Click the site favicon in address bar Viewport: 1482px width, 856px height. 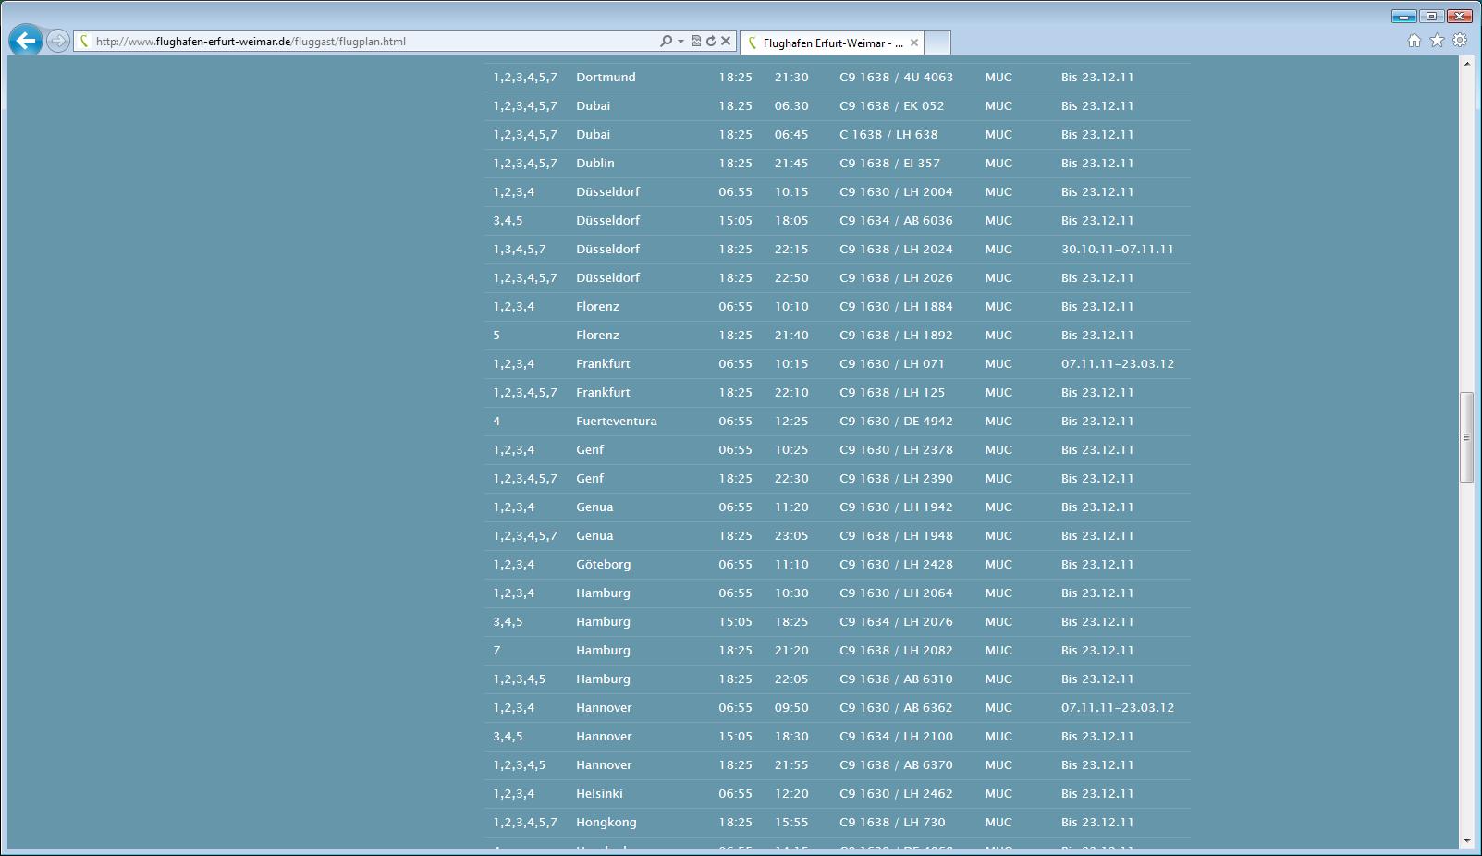tap(84, 41)
